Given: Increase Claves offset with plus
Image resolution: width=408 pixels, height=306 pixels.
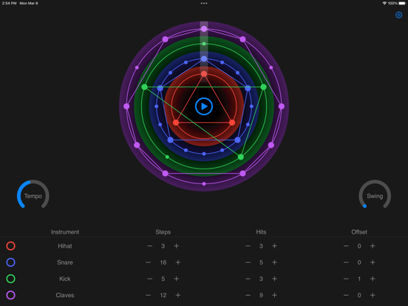Looking at the screenshot, I should [373, 295].
